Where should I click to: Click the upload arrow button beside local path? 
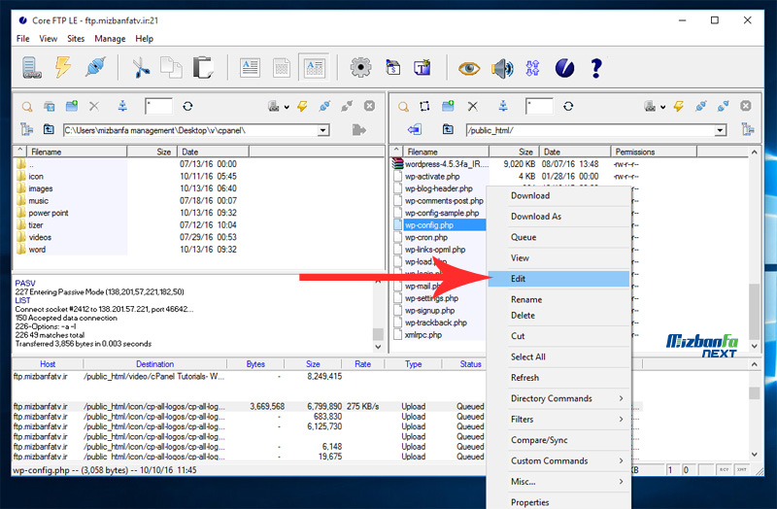[358, 130]
